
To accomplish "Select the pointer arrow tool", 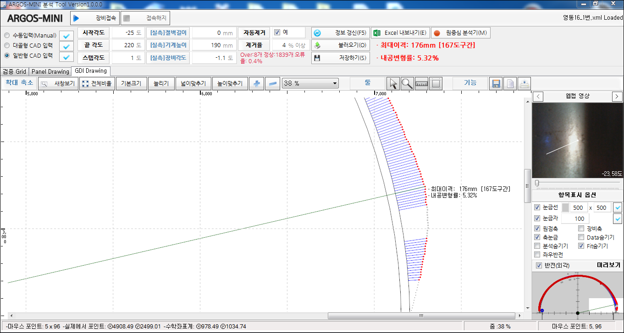I will tap(393, 83).
